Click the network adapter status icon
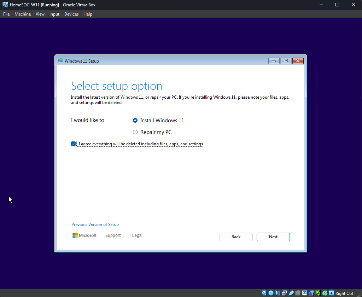The width and height of the screenshot is (362, 297). pyautogui.click(x=284, y=293)
